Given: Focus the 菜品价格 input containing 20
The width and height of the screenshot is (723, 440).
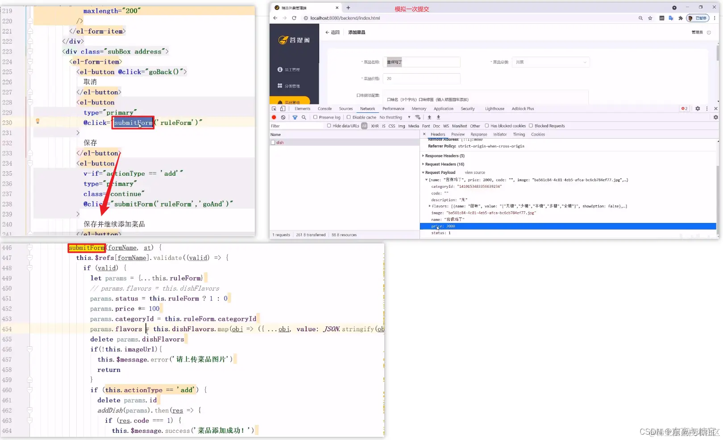Looking at the screenshot, I should point(422,79).
